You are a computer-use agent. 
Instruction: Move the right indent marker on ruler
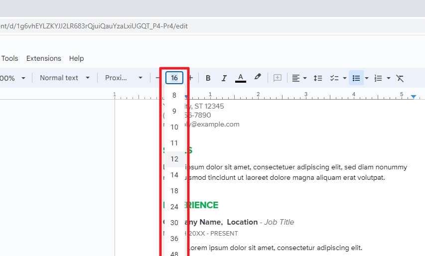tap(413, 97)
